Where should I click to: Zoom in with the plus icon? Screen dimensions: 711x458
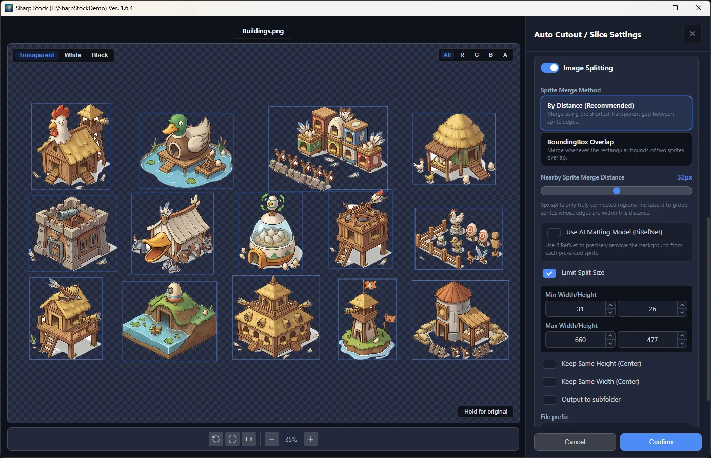tap(311, 439)
